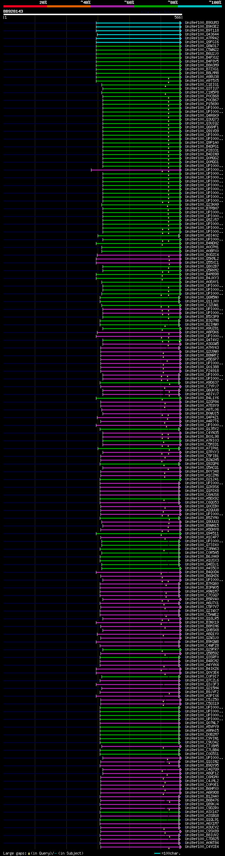Image resolution: width=225 pixels, height=856 pixels.
Task: Click label UniRef100_C3ZUW1
Action: pos(202,305)
